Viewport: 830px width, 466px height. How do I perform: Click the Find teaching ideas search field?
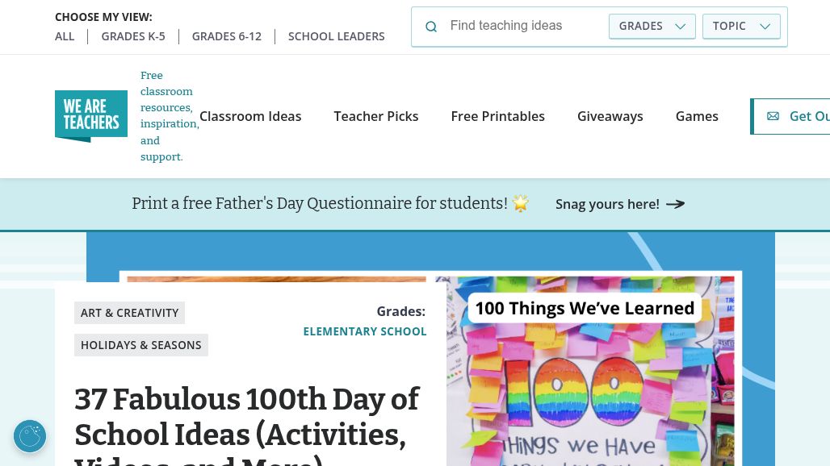(x=524, y=26)
